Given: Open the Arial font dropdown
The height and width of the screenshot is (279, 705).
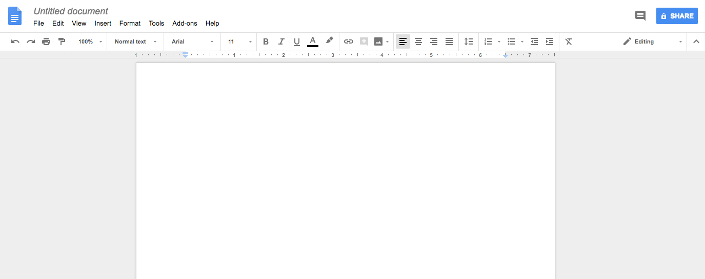Looking at the screenshot, I should (x=192, y=41).
